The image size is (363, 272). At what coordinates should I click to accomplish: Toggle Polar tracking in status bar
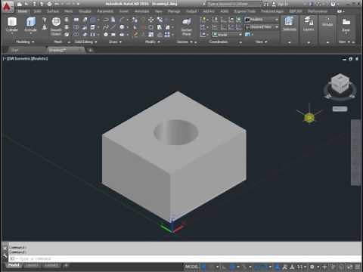point(233,267)
